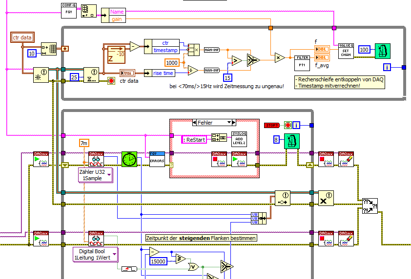Go to next case using right arrow by Fehler
The width and height of the screenshot is (411, 279).
[234, 123]
